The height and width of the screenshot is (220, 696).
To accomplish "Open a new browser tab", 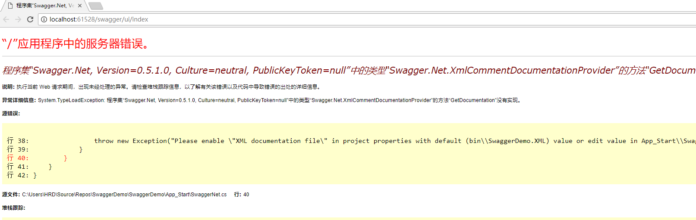I will tap(96, 6).
